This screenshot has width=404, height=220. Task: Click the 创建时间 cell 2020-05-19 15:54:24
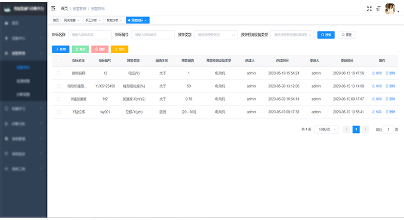(284, 73)
